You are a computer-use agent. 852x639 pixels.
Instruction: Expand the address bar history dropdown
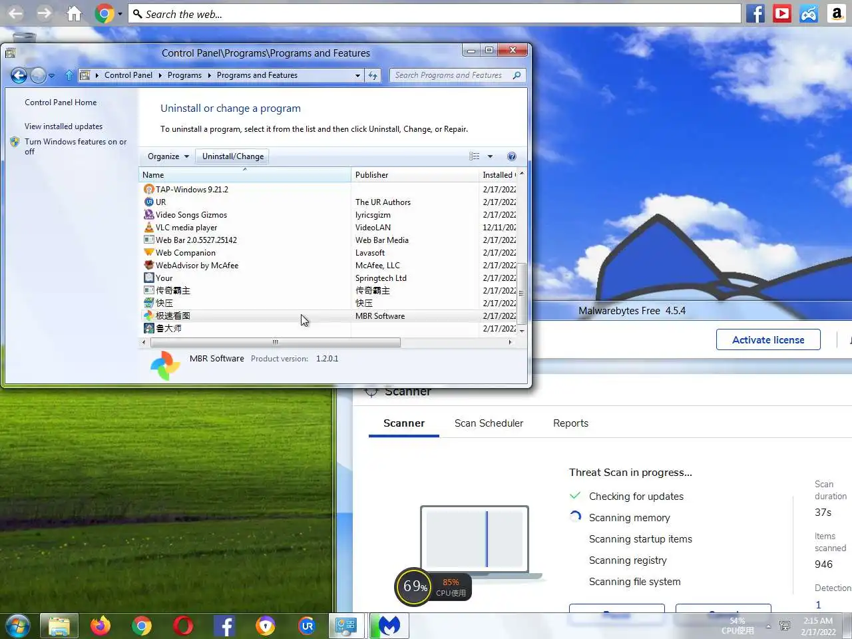[357, 75]
